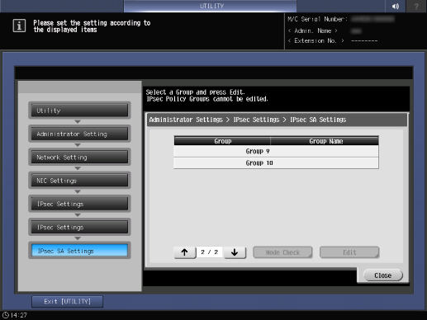Tap the speaker volume icon
The width and height of the screenshot is (427, 320).
click(396, 6)
